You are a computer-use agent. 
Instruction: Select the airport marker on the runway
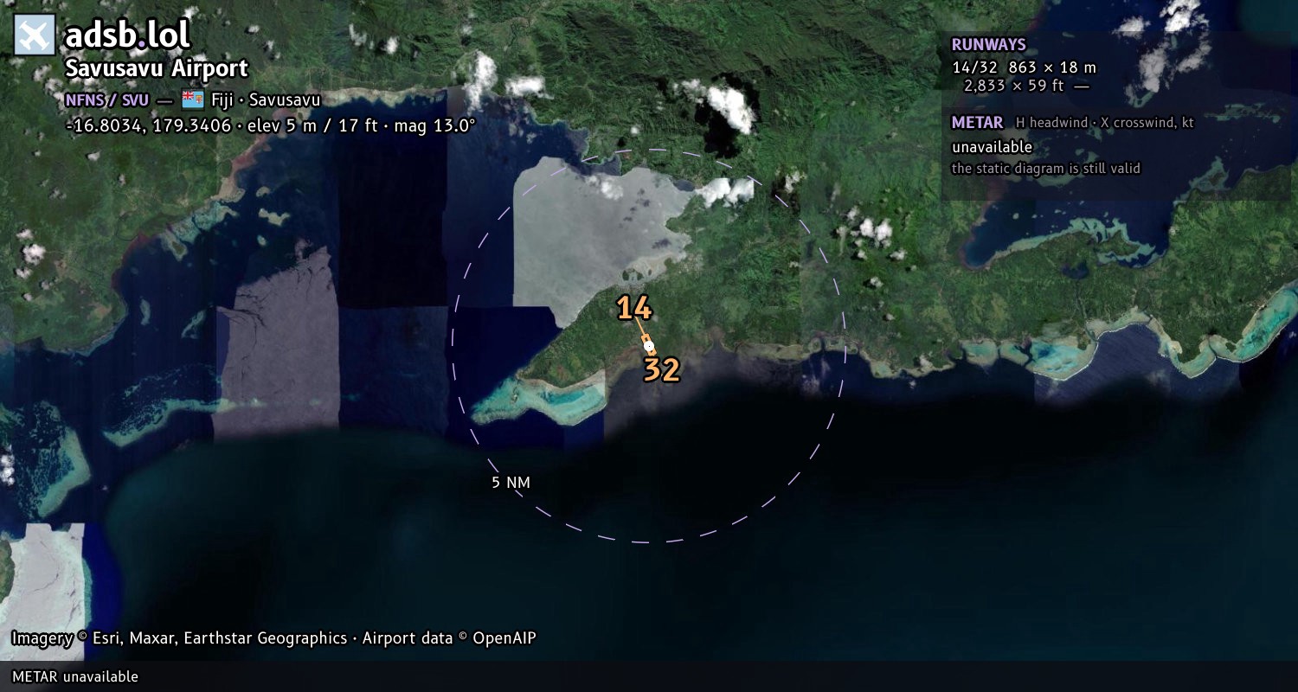[649, 346]
